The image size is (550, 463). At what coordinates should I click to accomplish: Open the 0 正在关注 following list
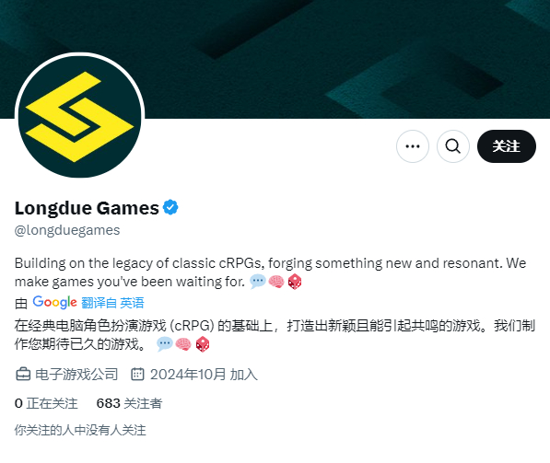tap(46, 403)
